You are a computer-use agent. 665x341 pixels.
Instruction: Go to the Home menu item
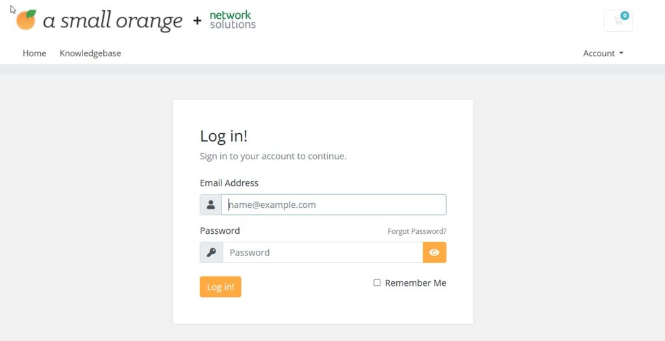coord(34,53)
